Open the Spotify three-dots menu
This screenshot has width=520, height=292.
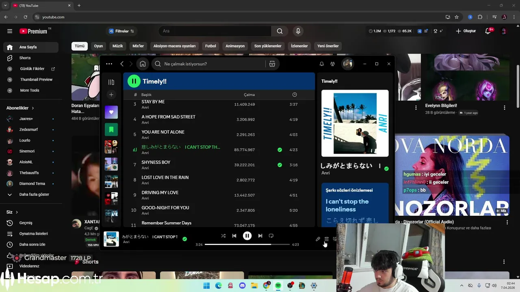pos(109,64)
